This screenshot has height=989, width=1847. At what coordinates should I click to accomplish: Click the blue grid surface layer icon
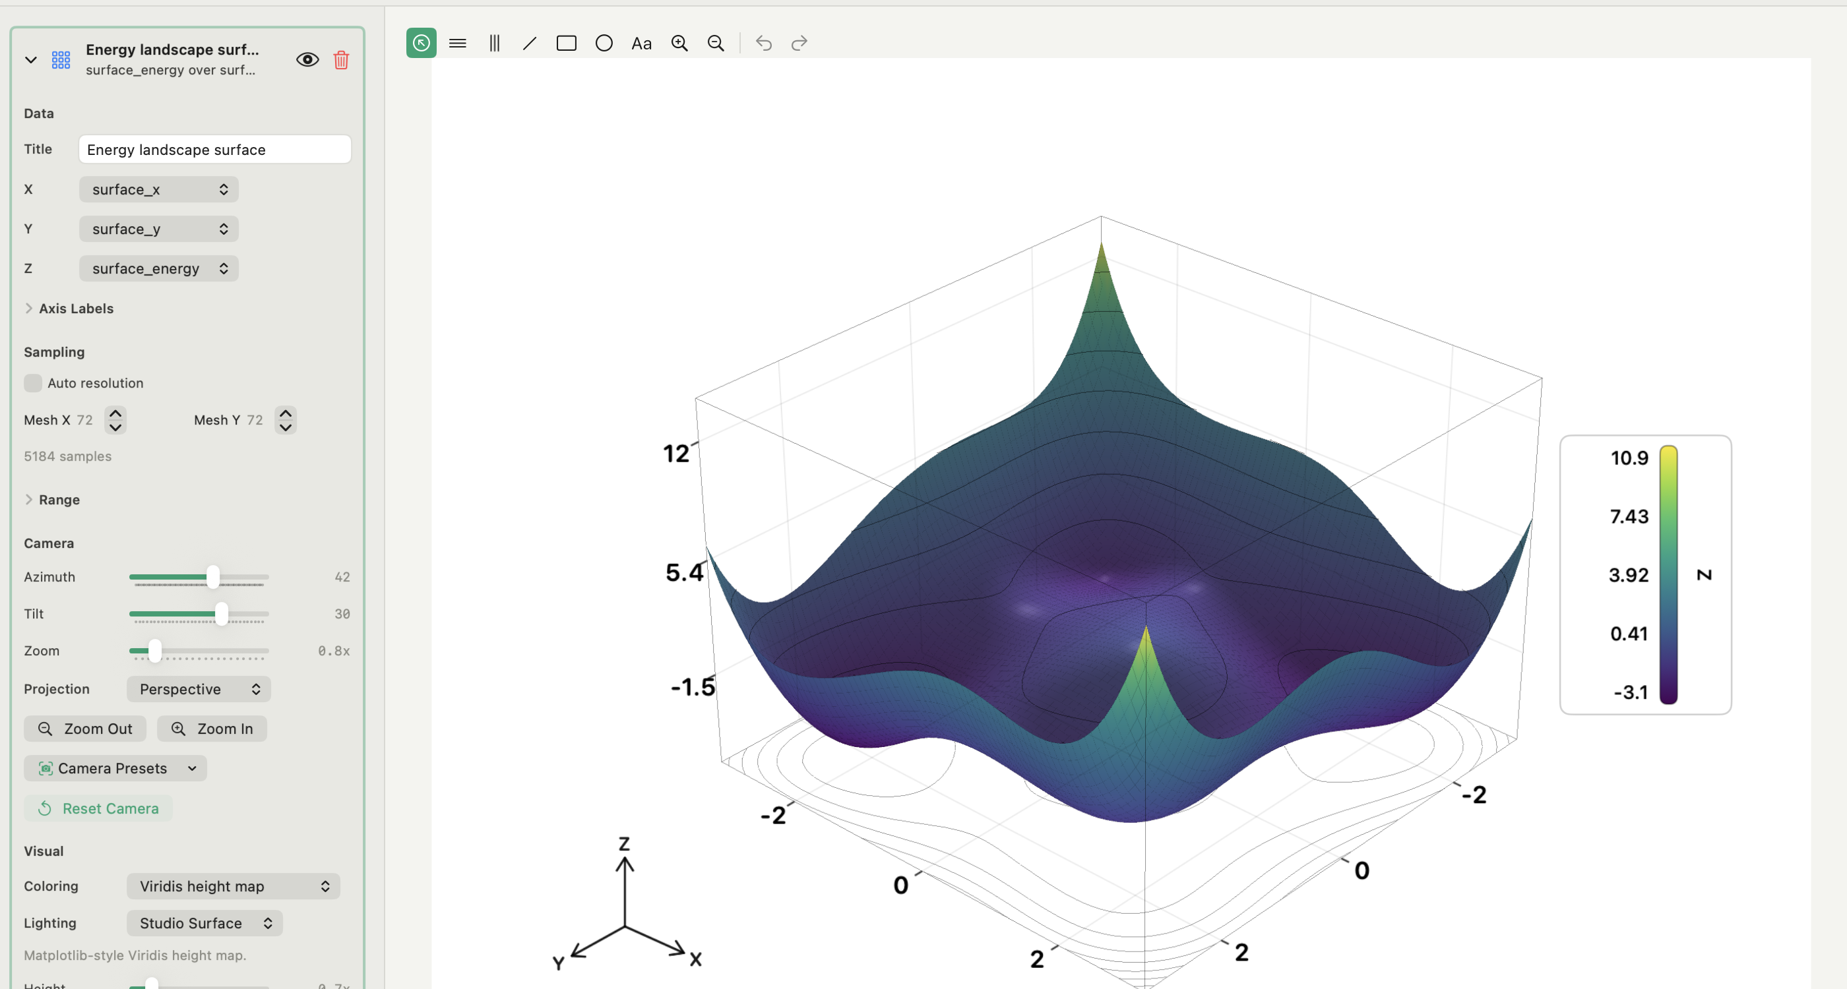coord(61,60)
